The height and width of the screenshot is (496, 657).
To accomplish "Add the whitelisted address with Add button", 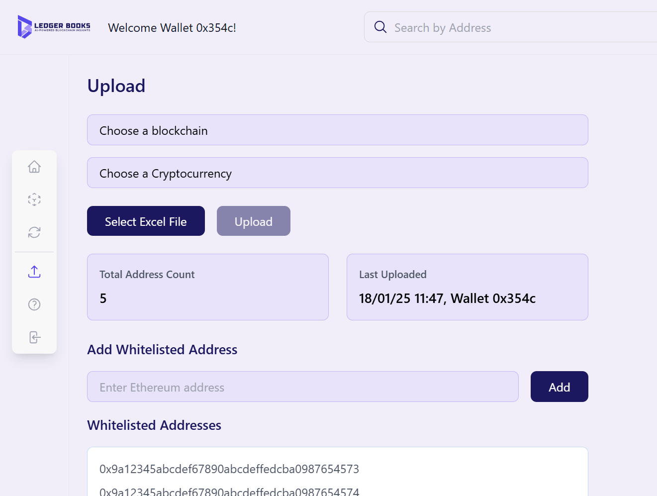I will (x=560, y=387).
